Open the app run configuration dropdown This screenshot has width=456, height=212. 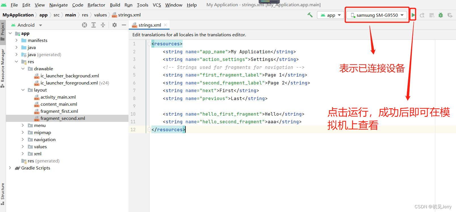[x=331, y=15]
